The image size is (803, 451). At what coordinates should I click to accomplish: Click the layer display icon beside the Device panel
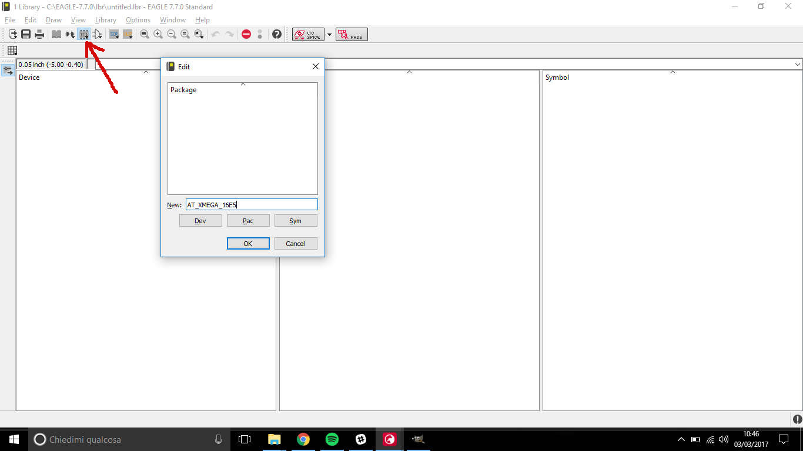tap(8, 70)
